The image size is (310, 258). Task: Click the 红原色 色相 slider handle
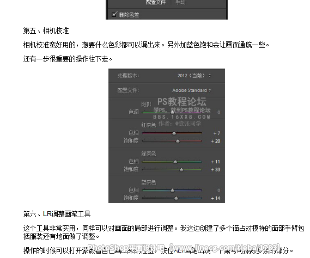(174, 133)
